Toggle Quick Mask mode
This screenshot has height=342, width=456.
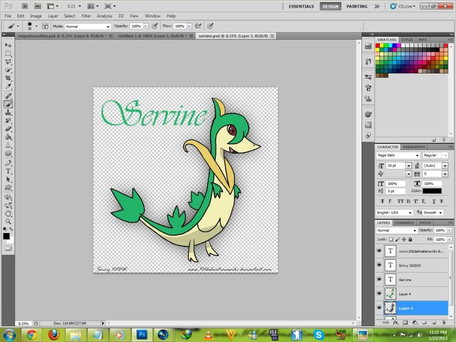click(x=8, y=248)
